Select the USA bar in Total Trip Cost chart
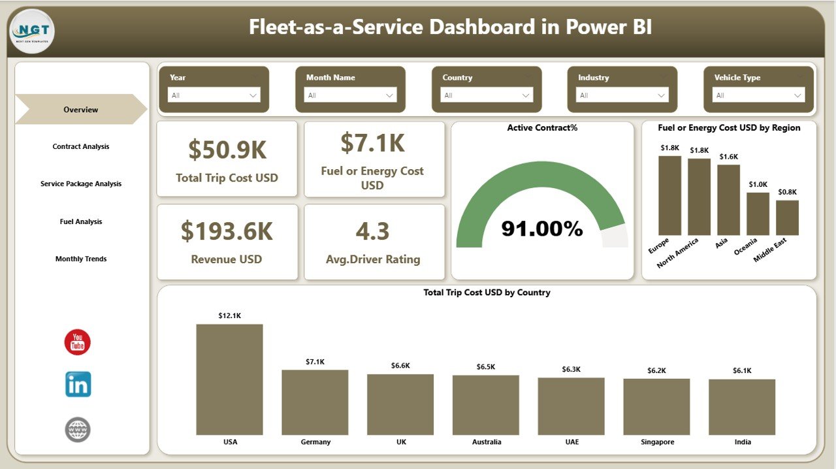 (229, 378)
